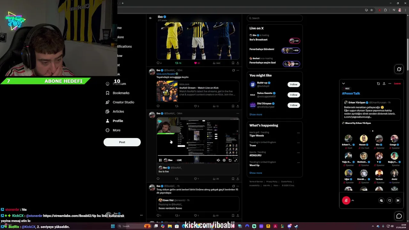Open space participants list icon
The height and width of the screenshot is (230, 409).
(381, 200)
